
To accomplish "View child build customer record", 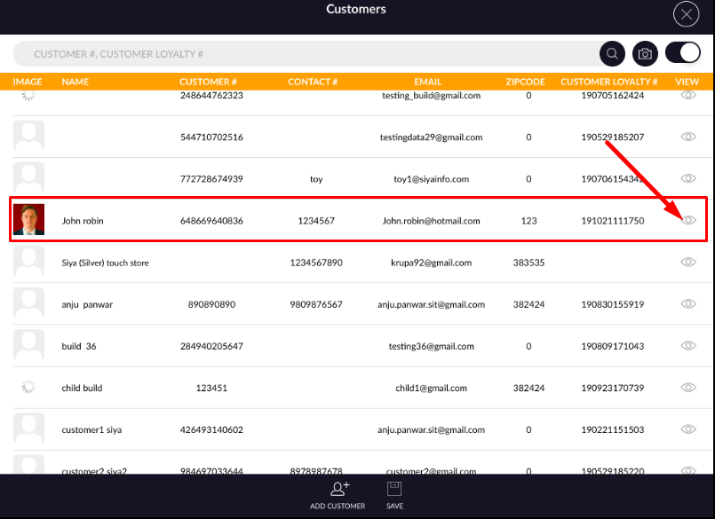I will 687,388.
